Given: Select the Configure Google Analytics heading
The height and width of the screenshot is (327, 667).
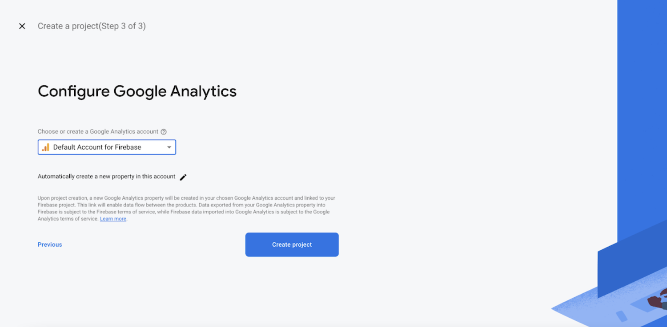Looking at the screenshot, I should pyautogui.click(x=137, y=91).
